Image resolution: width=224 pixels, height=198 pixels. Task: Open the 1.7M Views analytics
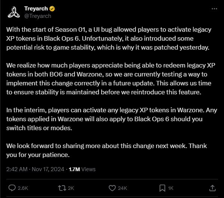point(82,169)
